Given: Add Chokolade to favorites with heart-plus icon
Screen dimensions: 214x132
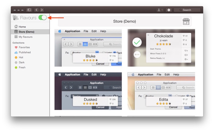Looking at the screenshot, I should tap(186, 51).
